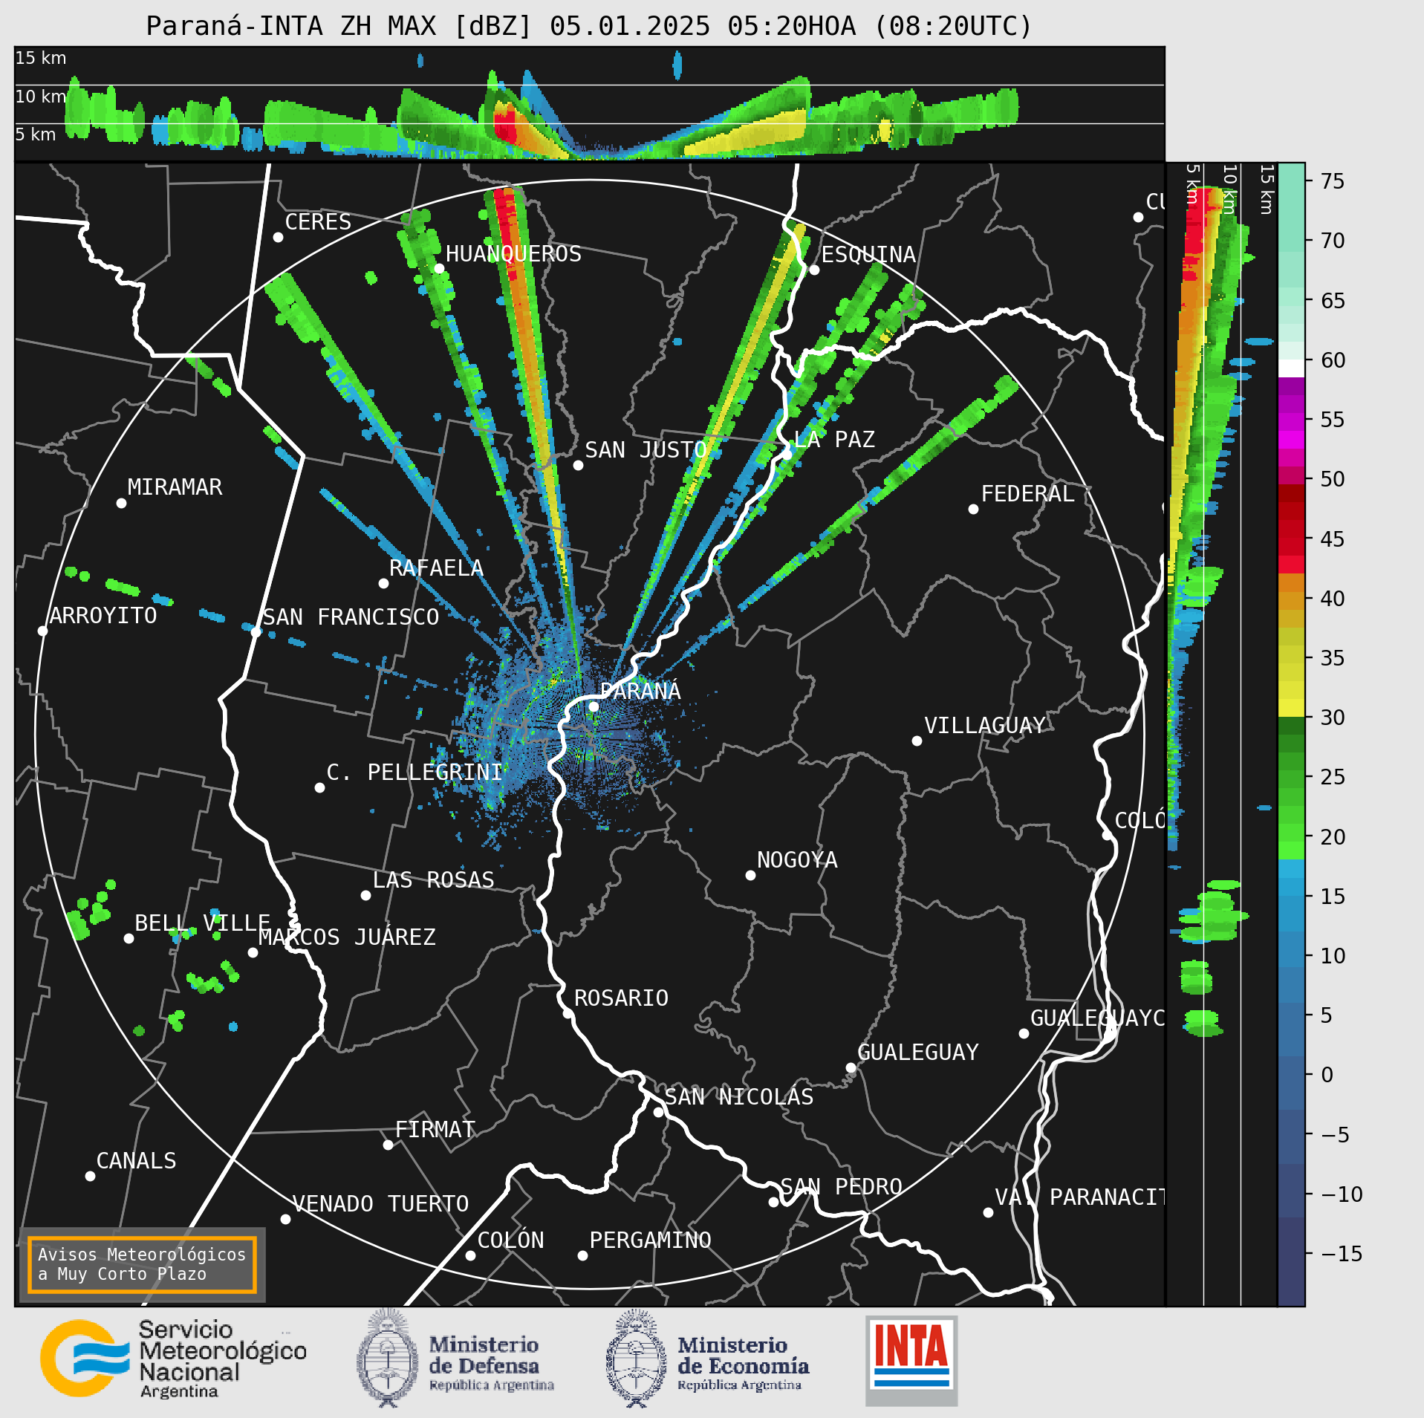Click the SAN NICOLÁS city label
Viewport: 1424px width, 1418px height.
coord(739,1096)
